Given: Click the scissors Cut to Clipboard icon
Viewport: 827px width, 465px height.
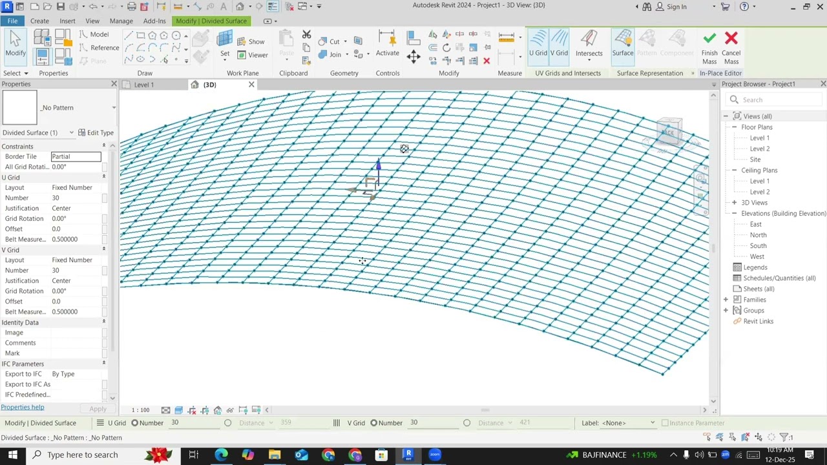Looking at the screenshot, I should tap(306, 34).
